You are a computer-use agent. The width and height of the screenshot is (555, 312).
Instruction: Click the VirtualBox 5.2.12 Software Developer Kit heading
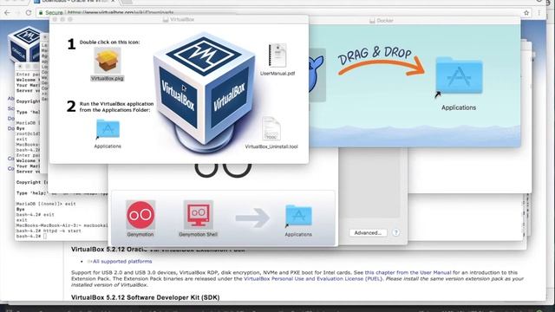[146, 297]
